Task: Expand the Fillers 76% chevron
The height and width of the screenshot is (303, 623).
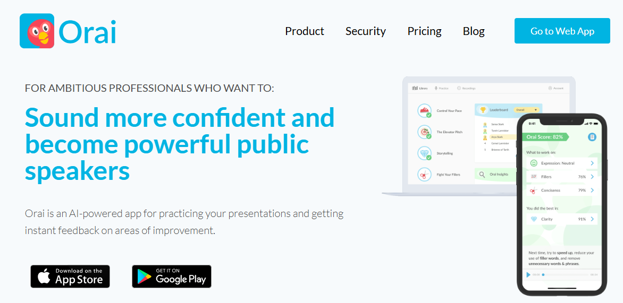Action: pyautogui.click(x=592, y=177)
